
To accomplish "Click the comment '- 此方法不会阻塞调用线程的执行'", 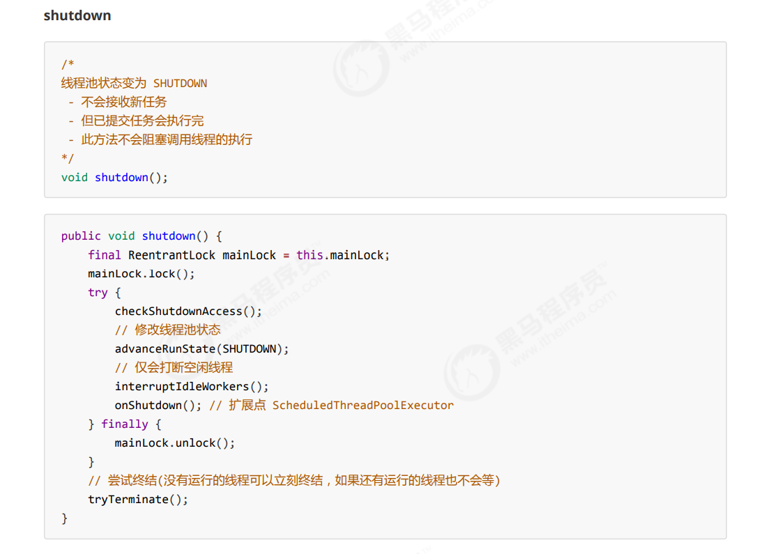I will pyautogui.click(x=160, y=140).
